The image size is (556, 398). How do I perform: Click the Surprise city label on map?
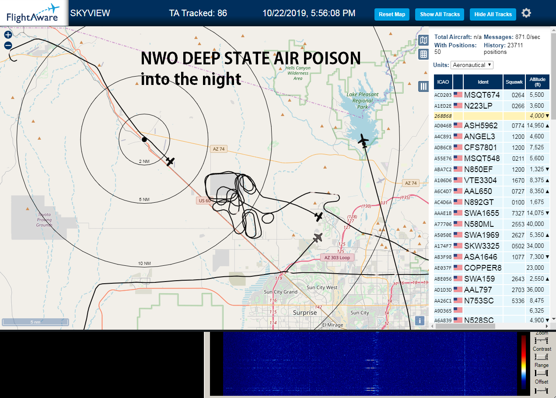click(x=305, y=313)
